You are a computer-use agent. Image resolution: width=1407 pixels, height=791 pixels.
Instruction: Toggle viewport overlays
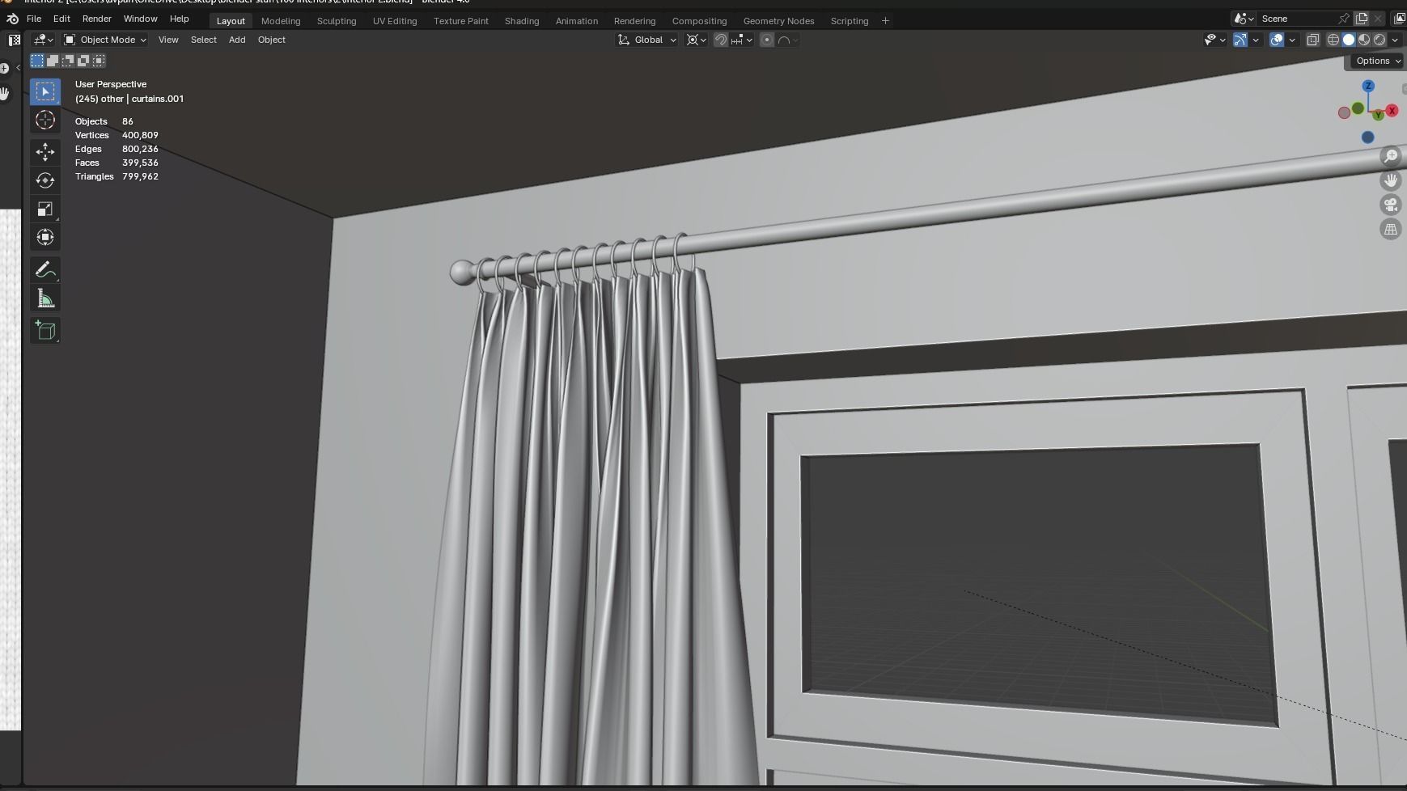1277,40
